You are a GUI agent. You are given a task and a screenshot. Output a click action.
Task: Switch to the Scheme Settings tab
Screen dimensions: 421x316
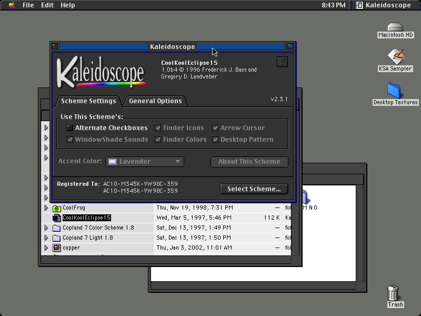88,101
